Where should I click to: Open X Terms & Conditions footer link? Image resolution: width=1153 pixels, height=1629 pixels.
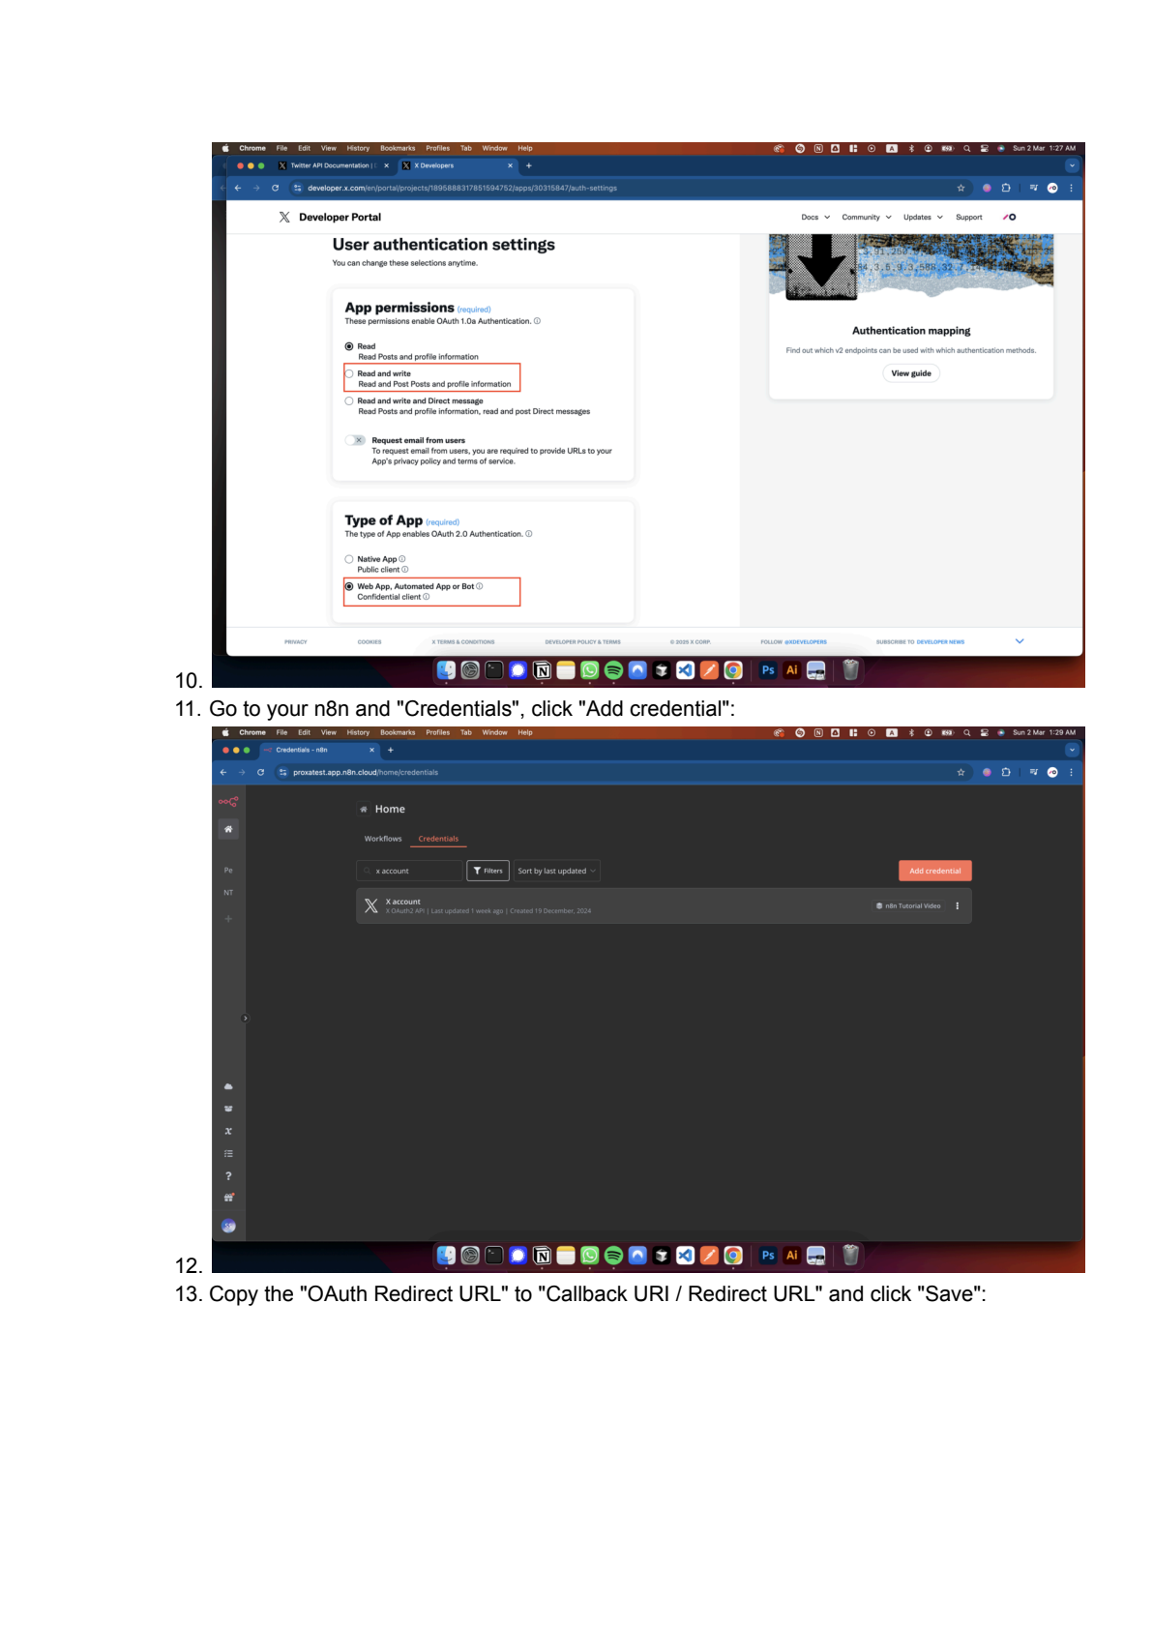462,641
